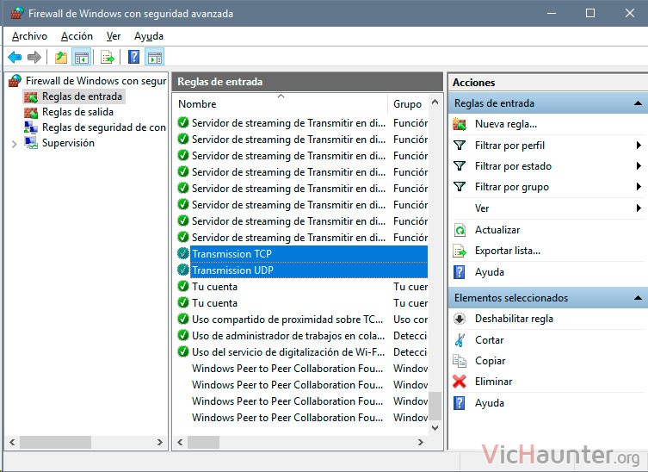The image size is (648, 472).
Task: Click the Eliminar action label
Action: tap(493, 382)
